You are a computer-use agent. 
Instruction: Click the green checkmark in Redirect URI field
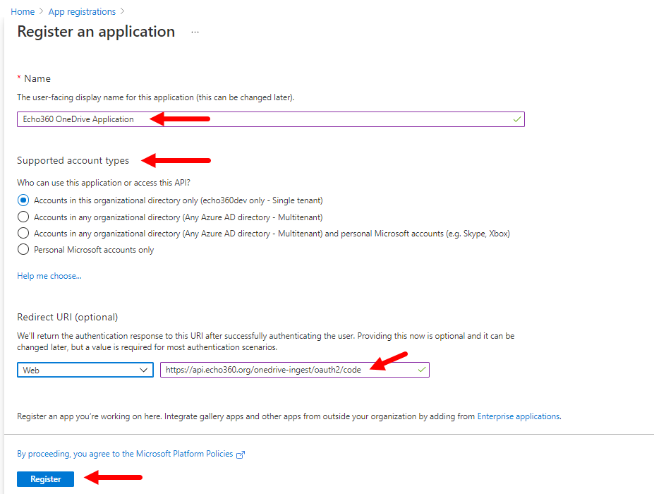coord(422,370)
